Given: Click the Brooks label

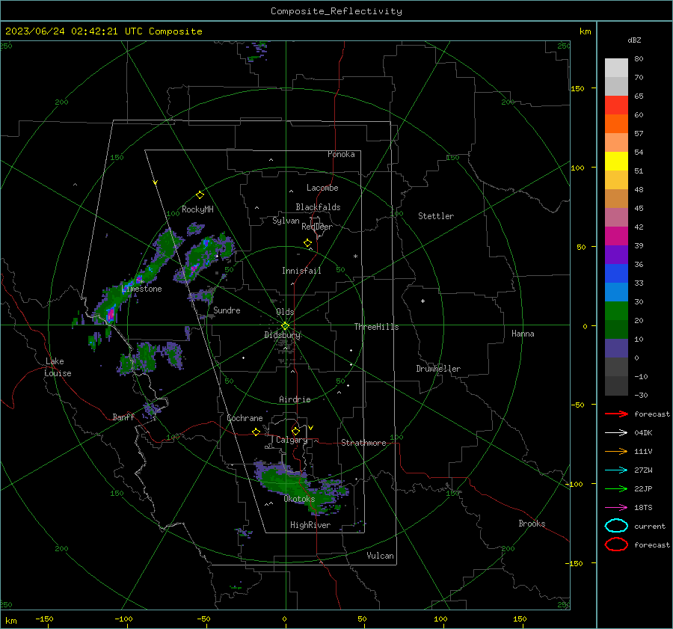Looking at the screenshot, I should coord(532,524).
